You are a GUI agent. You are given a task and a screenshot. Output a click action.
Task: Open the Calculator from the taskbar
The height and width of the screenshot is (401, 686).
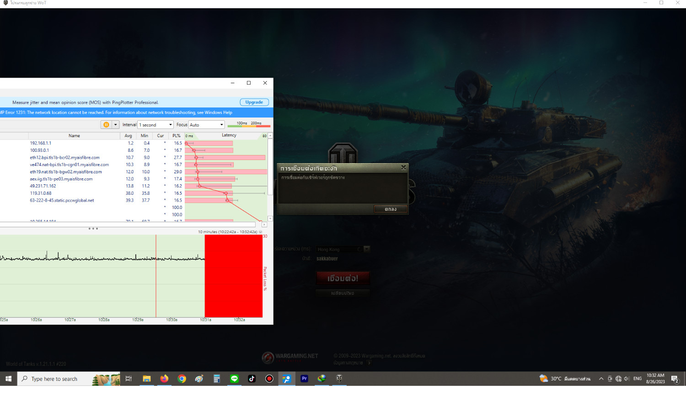217,379
